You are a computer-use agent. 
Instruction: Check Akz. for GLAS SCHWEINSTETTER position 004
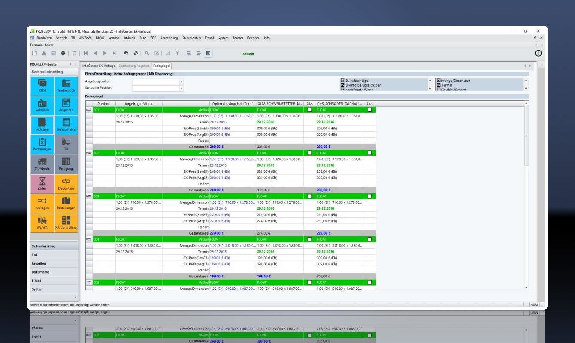point(310,239)
